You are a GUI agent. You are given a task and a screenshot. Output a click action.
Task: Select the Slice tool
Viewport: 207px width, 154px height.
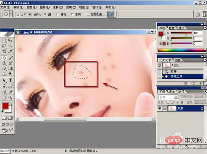click(10, 51)
